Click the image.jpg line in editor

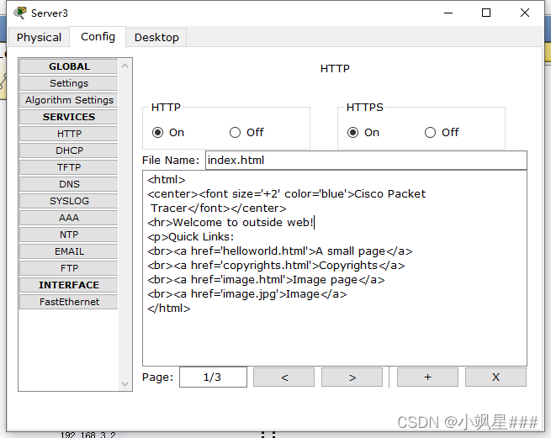pos(247,294)
